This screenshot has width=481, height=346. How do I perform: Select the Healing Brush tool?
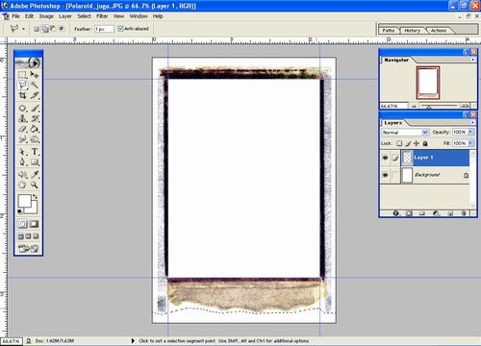(22, 109)
